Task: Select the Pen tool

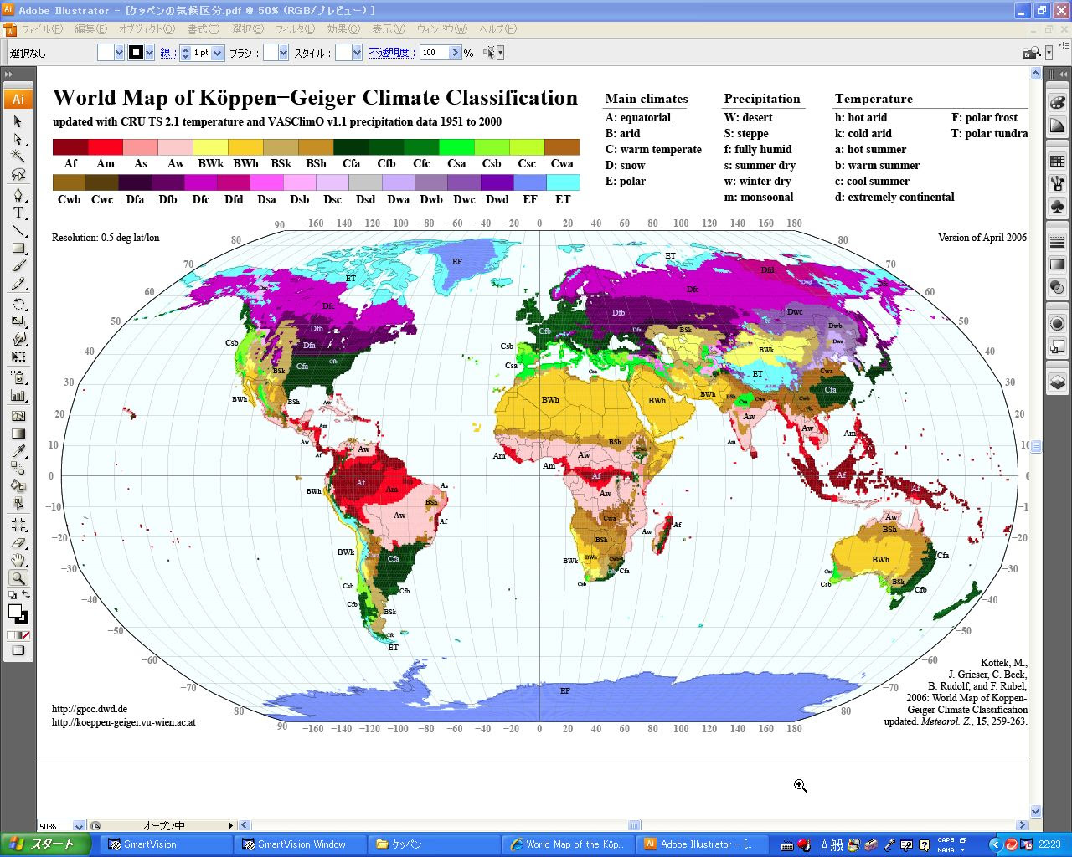Action: pos(18,195)
